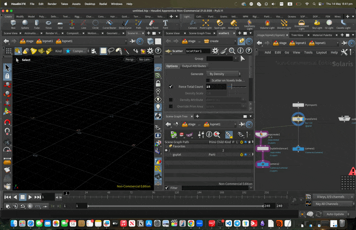The width and height of the screenshot is (356, 230).
Task: Open Scatter node info icon
Action: (240, 51)
